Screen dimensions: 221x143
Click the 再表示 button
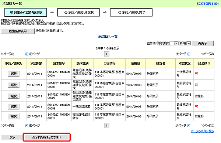click(x=203, y=43)
